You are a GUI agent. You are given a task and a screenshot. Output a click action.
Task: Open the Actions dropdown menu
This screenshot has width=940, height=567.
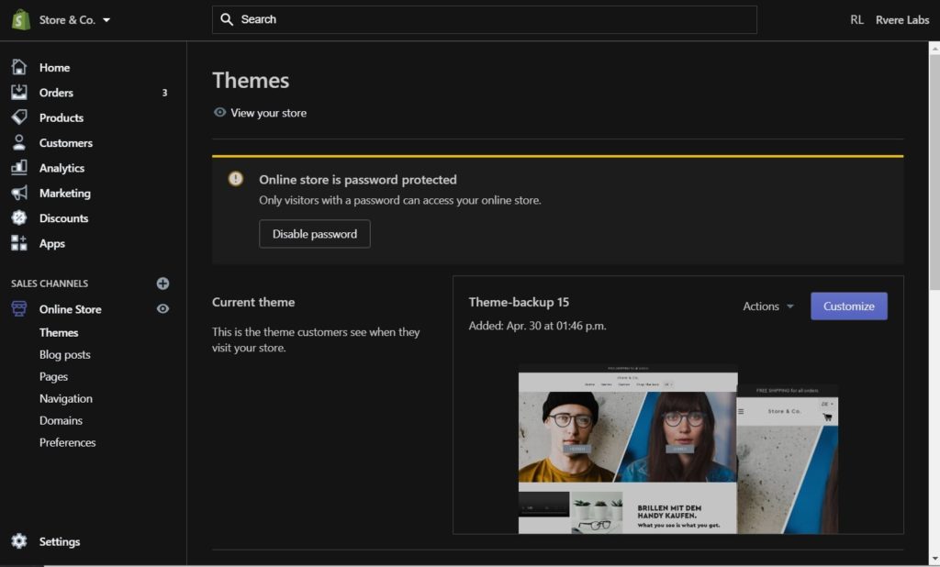[768, 306]
